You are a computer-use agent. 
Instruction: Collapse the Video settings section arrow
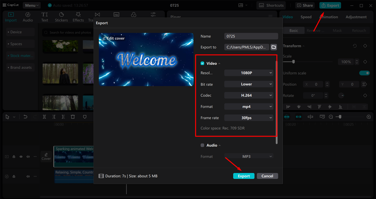pos(219,64)
